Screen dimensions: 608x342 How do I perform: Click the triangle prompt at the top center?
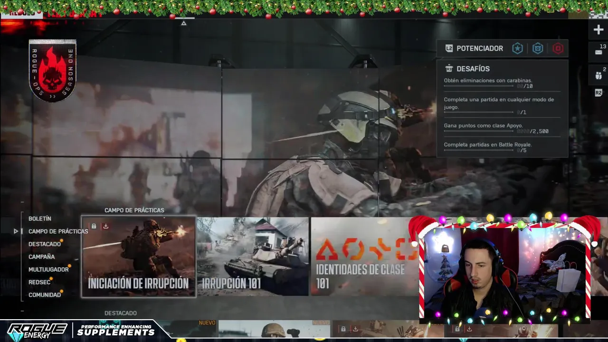coord(183,23)
